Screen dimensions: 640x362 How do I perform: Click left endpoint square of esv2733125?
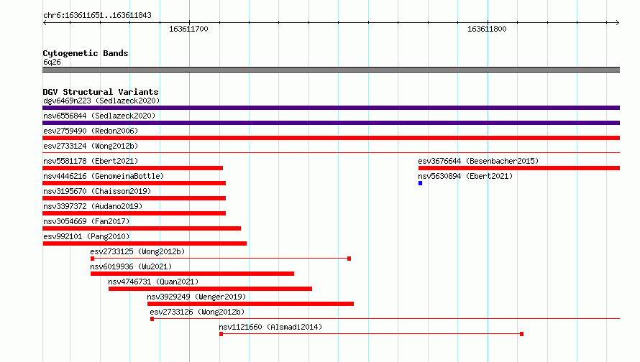coord(92,259)
